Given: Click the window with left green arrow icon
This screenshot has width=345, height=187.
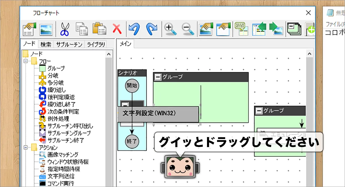Looking at the screenshot, I should pos(259,29).
